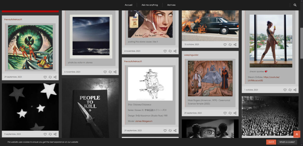The height and width of the screenshot is (146, 303).
Task: Share the 15 octobre, 2023 burning car post
Action: click(x=235, y=45)
